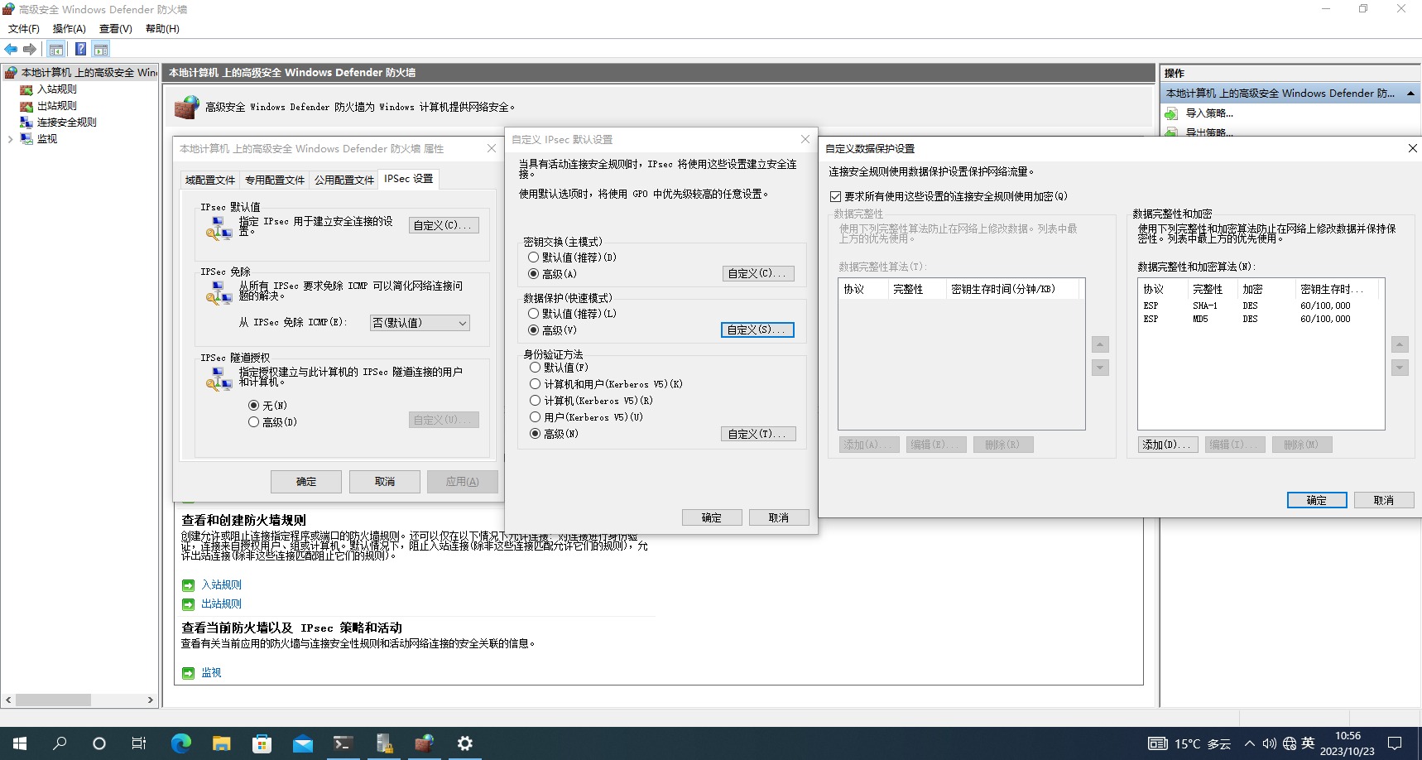Toggle require encryption checkbox (Q)
The height and width of the screenshot is (760, 1422).
point(835,197)
